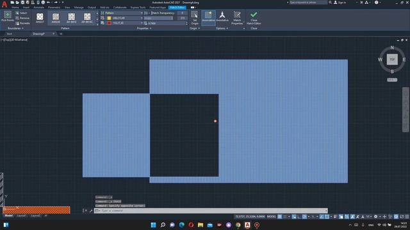Click the red background color swatch
Image resolution: width=410 pixels, height=230 pixels.
pyautogui.click(x=109, y=23)
